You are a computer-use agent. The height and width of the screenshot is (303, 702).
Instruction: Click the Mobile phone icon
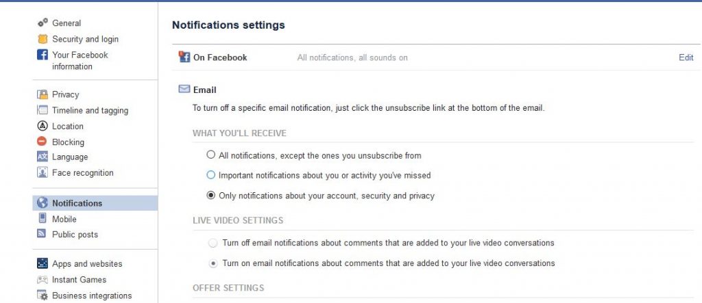point(43,219)
